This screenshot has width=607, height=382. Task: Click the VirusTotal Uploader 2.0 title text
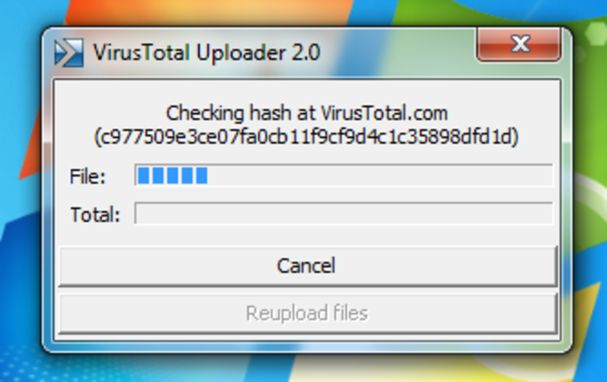206,52
